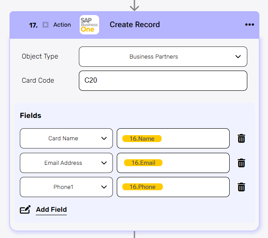Click the square Action type icon
268x238 pixels.
click(x=46, y=25)
